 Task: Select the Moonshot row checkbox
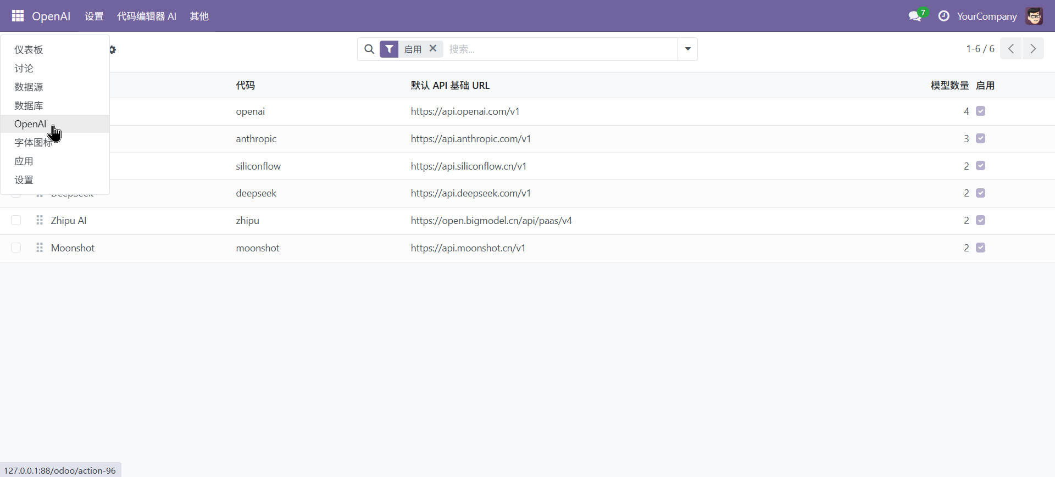point(16,248)
